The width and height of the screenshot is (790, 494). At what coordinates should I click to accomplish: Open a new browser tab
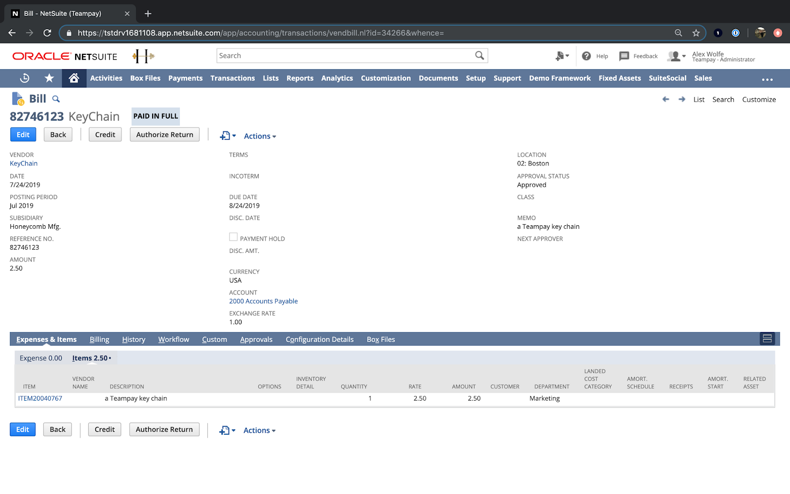[148, 13]
